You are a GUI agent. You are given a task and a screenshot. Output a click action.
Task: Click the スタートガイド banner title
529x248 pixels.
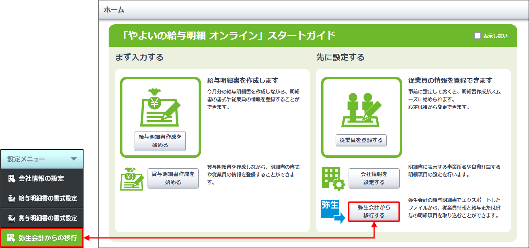(x=229, y=36)
